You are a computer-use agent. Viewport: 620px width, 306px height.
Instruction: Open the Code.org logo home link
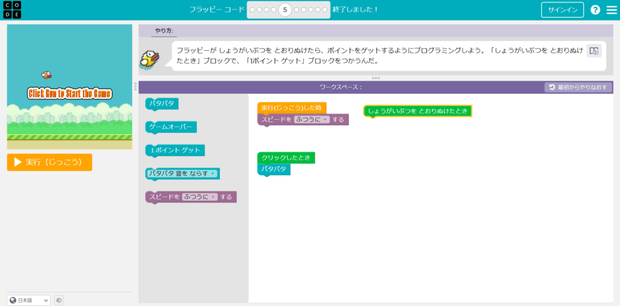(12, 10)
